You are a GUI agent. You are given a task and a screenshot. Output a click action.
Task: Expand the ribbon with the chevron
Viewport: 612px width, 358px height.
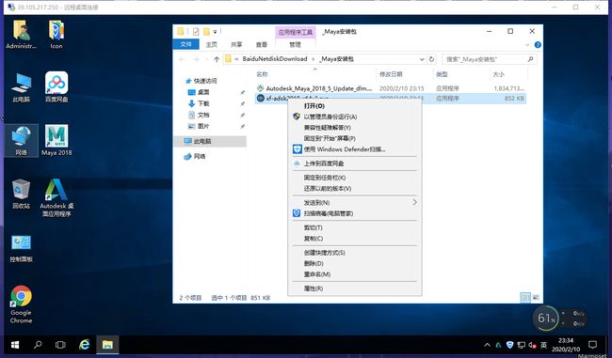tap(527, 45)
